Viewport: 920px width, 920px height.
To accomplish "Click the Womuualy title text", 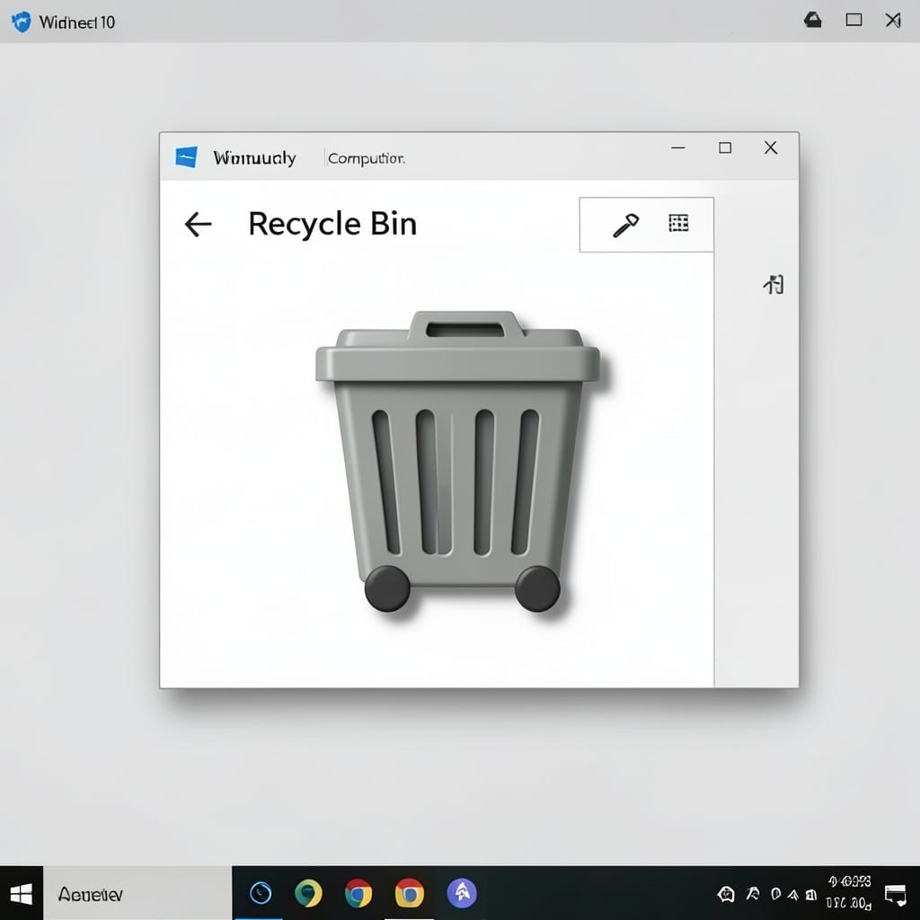I will pos(254,158).
